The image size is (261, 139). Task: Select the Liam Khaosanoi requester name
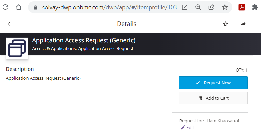click(x=223, y=121)
